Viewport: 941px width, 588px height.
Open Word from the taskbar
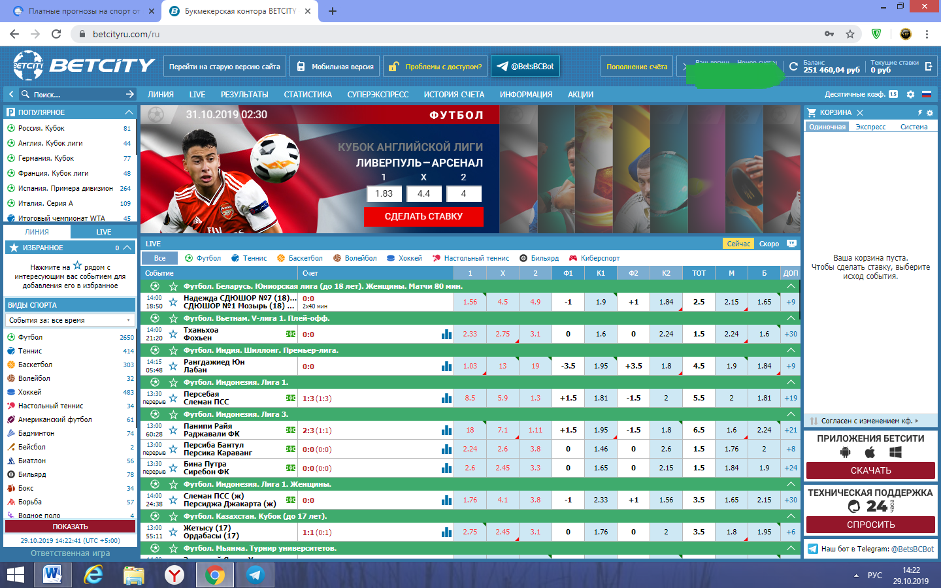point(52,575)
